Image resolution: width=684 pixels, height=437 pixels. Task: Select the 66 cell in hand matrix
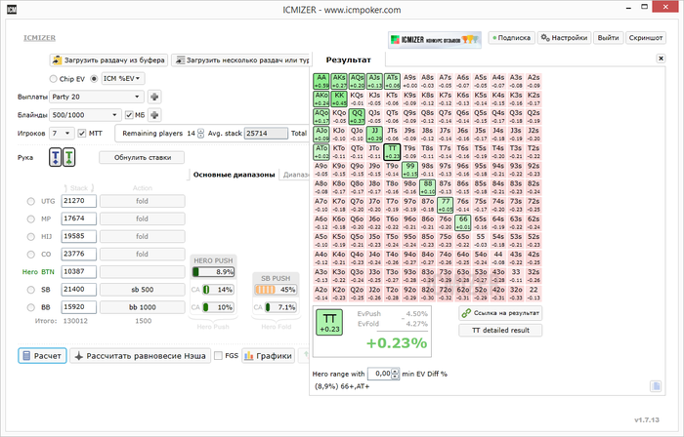(463, 222)
